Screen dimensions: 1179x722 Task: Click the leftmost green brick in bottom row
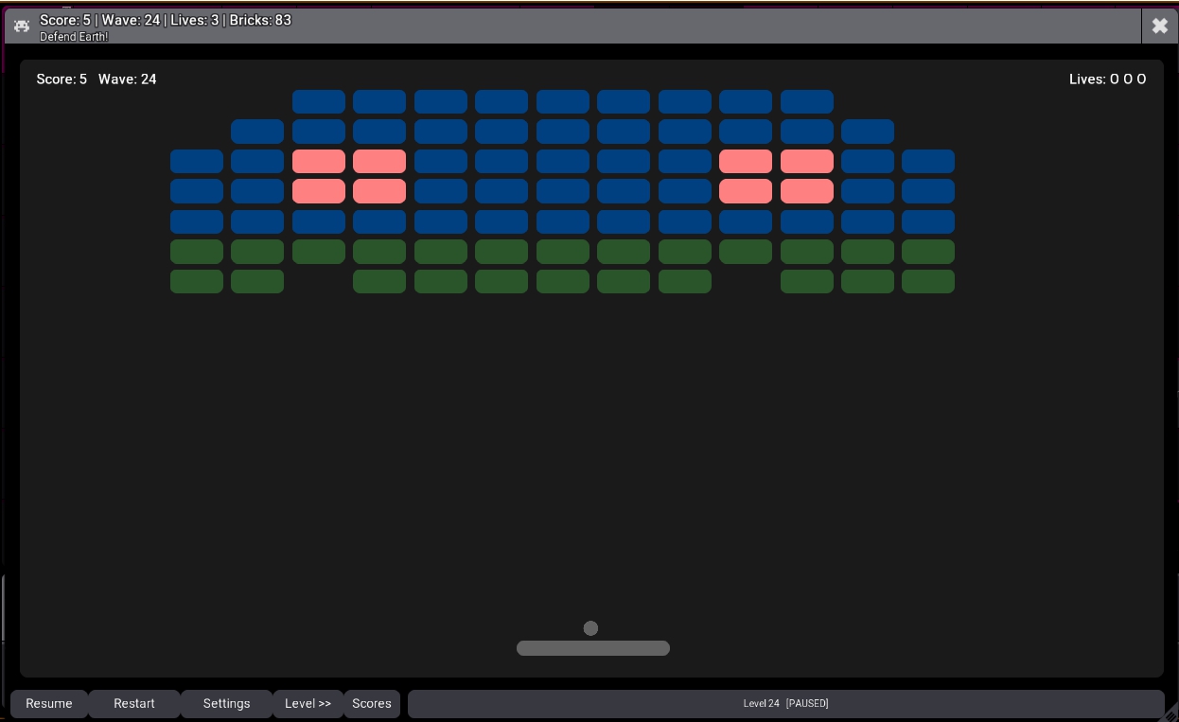[196, 282]
